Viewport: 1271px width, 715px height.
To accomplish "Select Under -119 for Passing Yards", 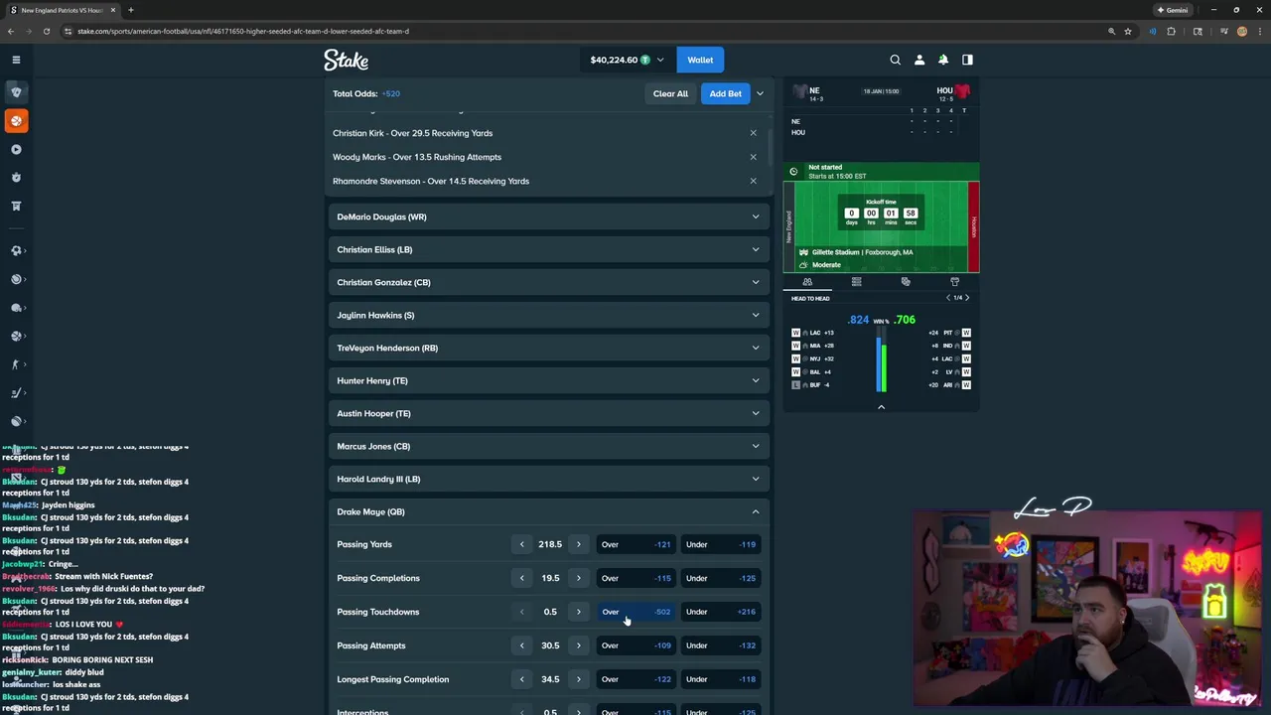I will click(721, 544).
